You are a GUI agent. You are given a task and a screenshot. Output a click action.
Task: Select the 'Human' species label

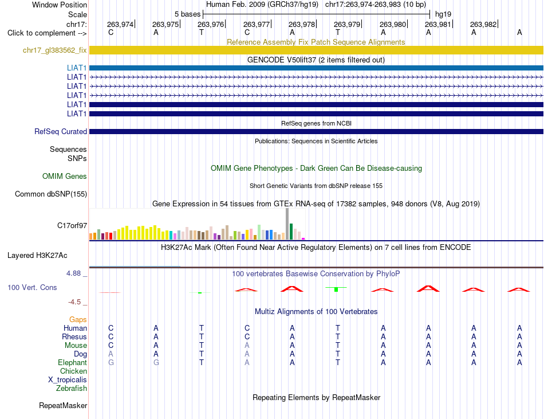75,328
